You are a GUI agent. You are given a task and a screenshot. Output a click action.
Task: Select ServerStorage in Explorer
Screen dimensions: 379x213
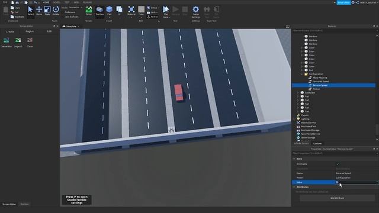(x=308, y=138)
